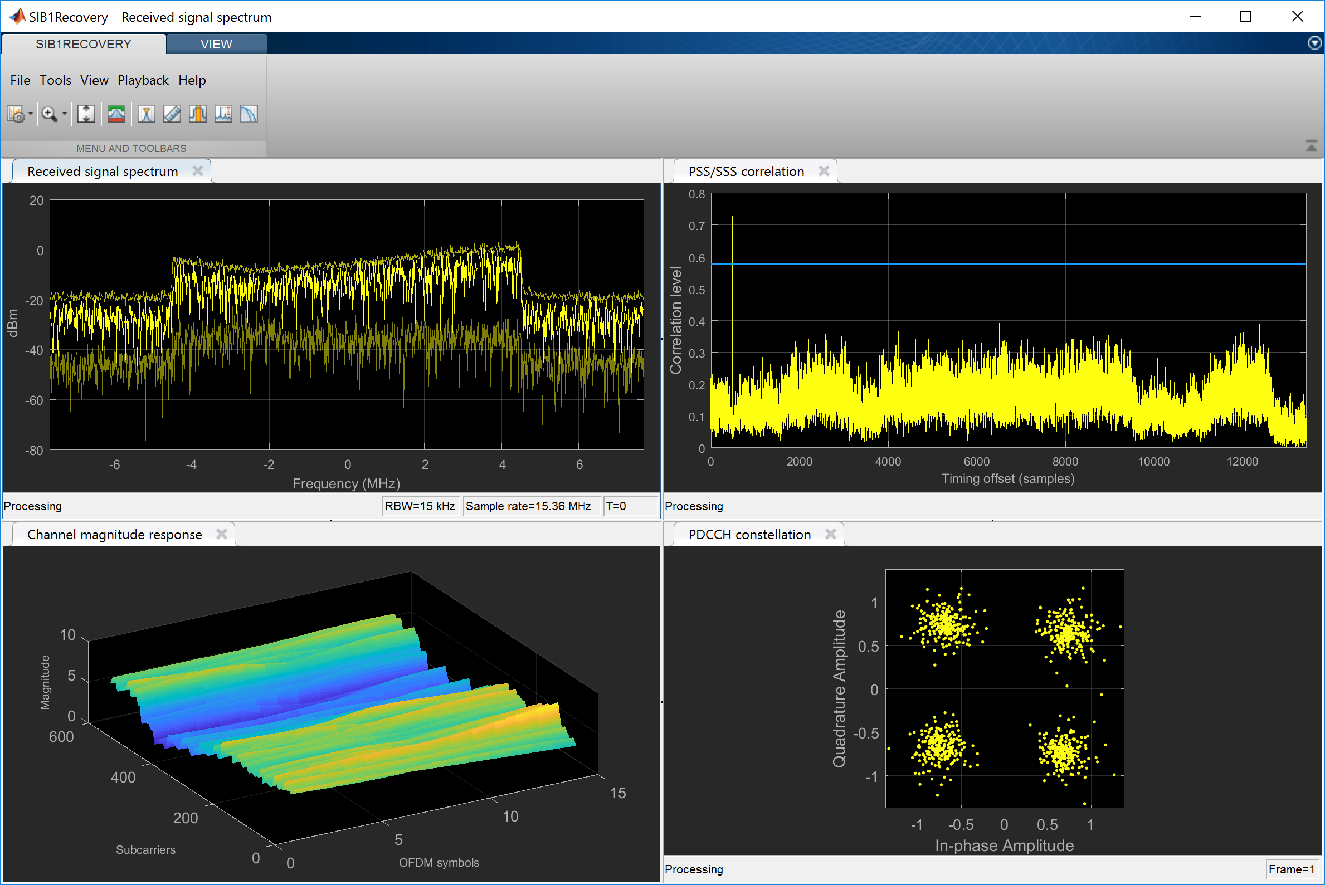Enable the peak finder measurement

(x=146, y=114)
